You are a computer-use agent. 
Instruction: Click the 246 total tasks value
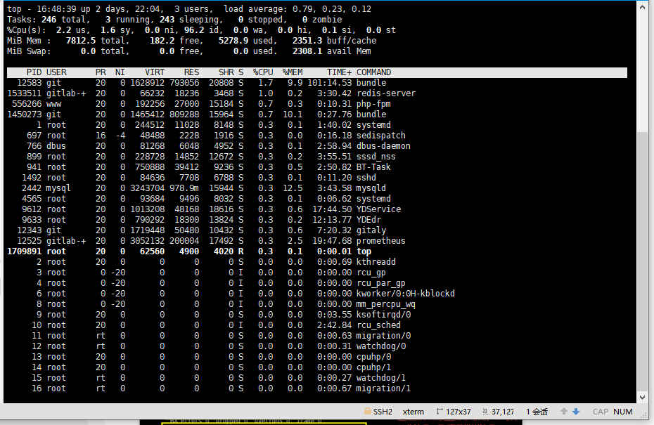coord(49,20)
